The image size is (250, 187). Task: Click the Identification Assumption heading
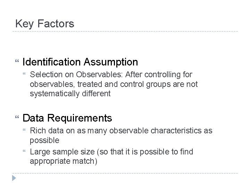[x=80, y=62]
